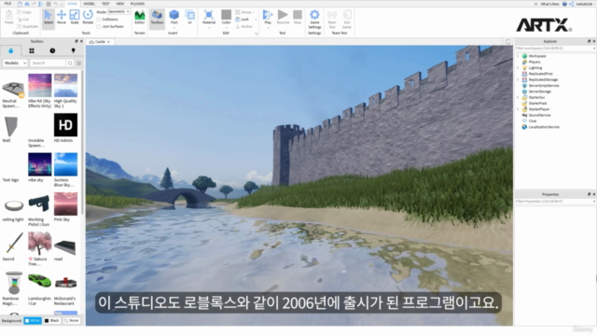Switch to the MODEL ribbon tab

pos(90,4)
